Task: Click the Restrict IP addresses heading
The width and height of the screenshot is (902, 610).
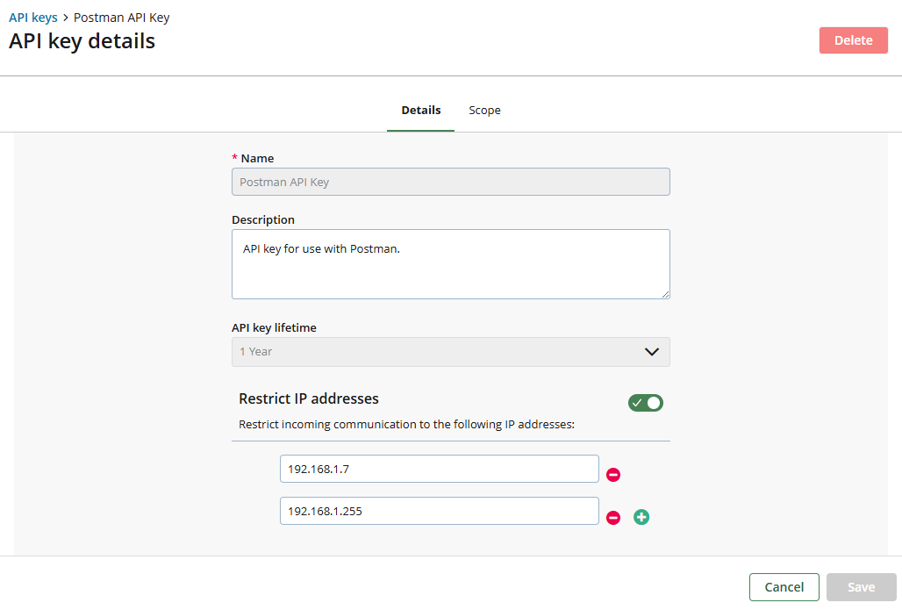Action: pyautogui.click(x=309, y=398)
